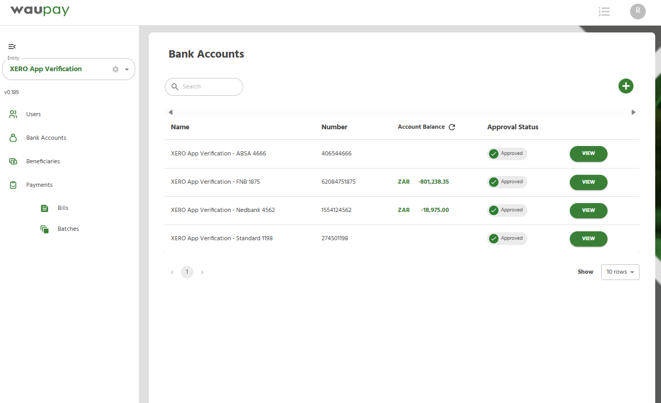Click the Users sidebar icon
661x403 pixels.
pos(14,114)
